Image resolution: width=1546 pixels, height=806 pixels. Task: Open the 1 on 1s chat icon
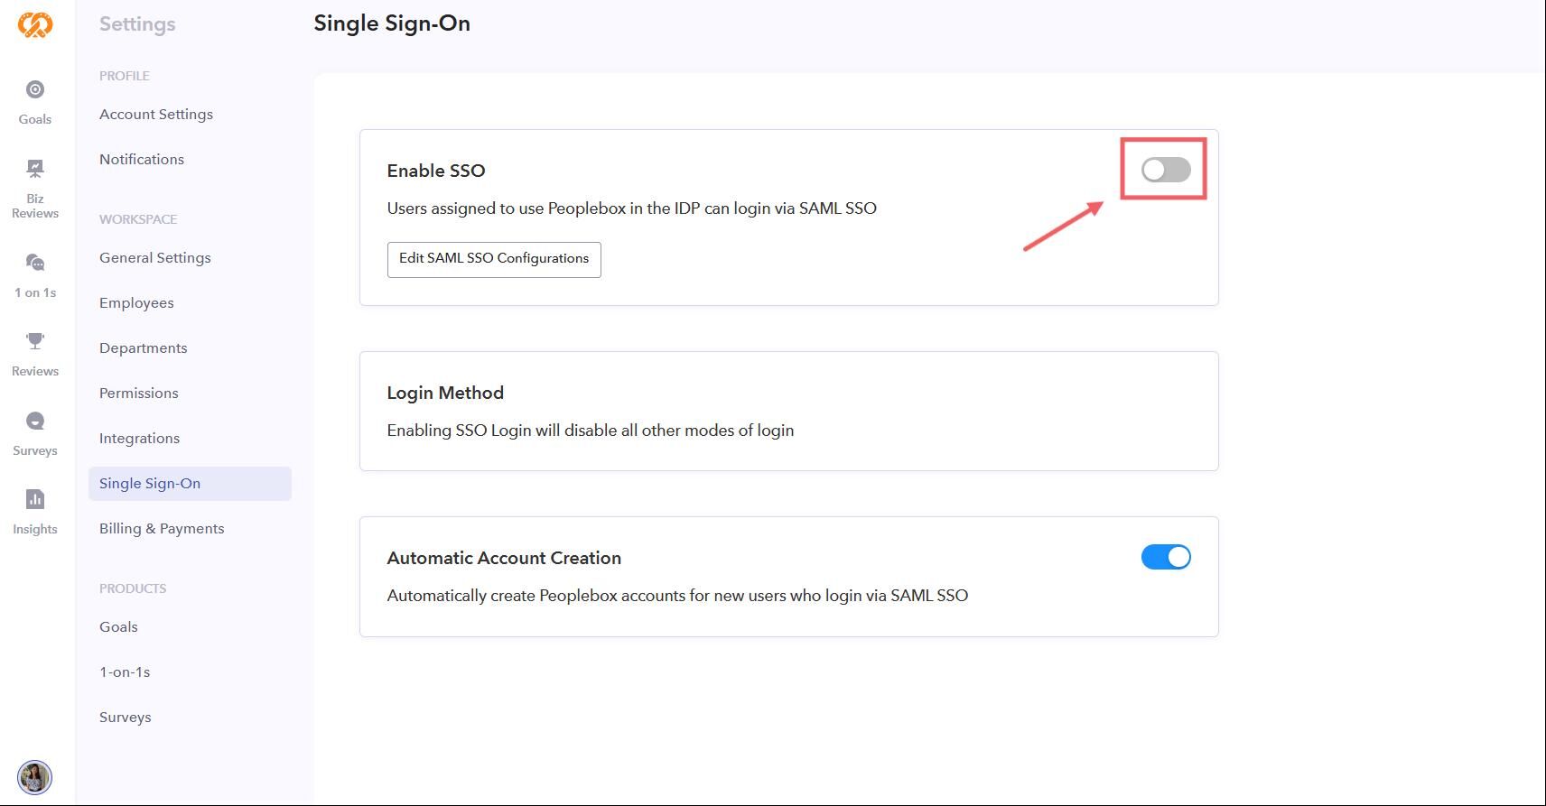(35, 263)
